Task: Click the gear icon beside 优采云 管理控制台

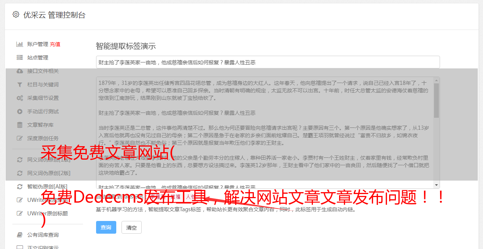Action: point(16,15)
